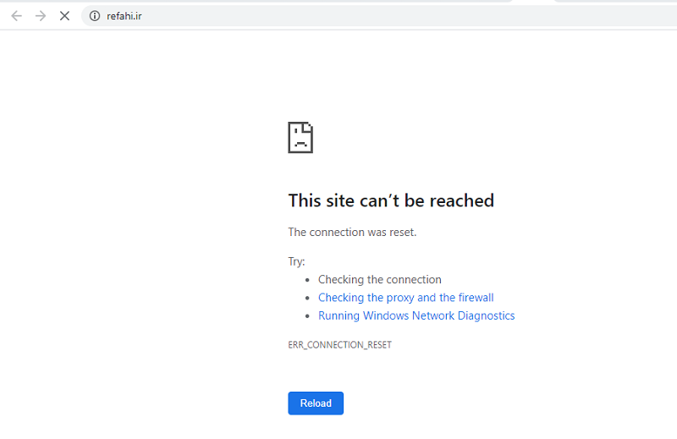
Task: Click the refahi.ir address bar
Action: pos(379,16)
